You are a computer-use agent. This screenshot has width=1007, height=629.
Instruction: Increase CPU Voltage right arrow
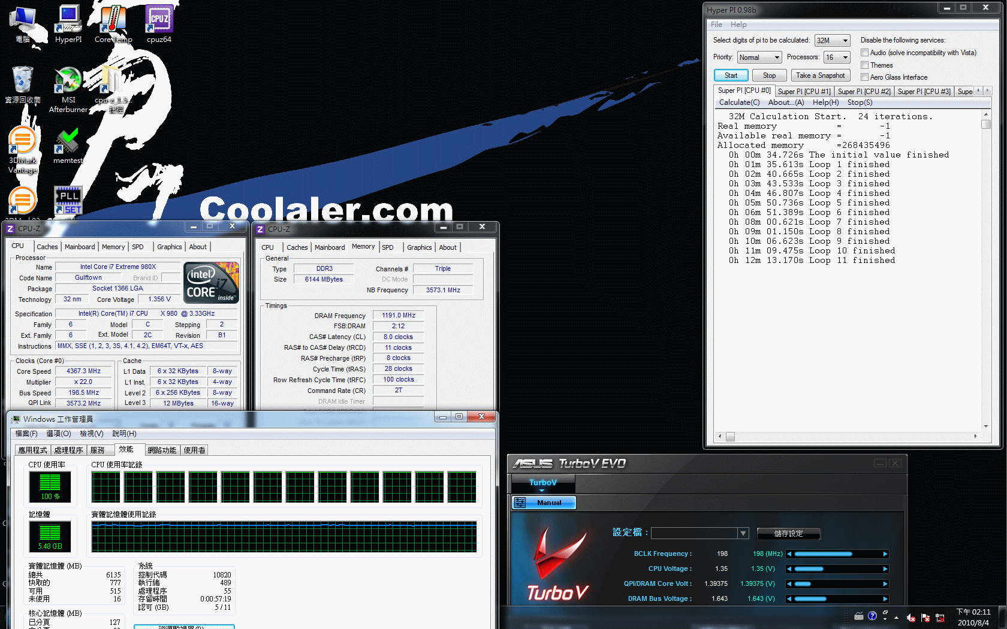point(885,569)
